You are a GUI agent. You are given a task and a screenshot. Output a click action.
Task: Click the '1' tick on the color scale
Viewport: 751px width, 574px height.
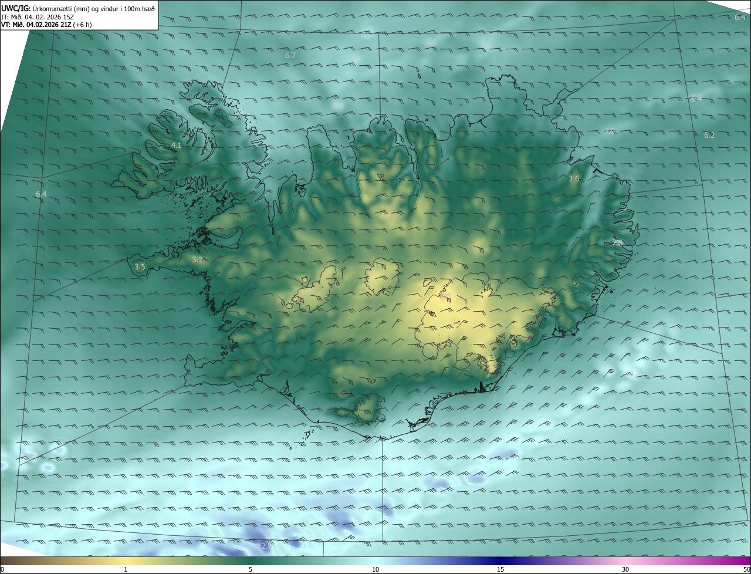click(x=126, y=569)
